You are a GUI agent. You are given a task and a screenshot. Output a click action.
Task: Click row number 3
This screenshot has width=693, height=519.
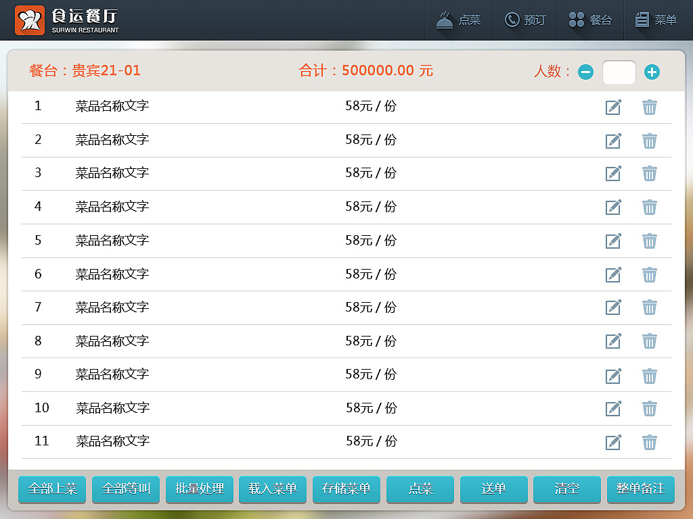(38, 172)
